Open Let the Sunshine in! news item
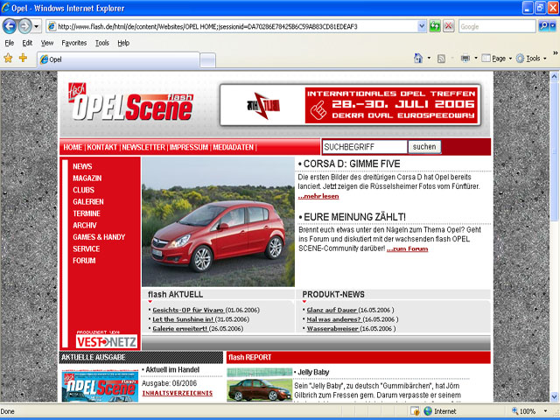 [x=183, y=319]
